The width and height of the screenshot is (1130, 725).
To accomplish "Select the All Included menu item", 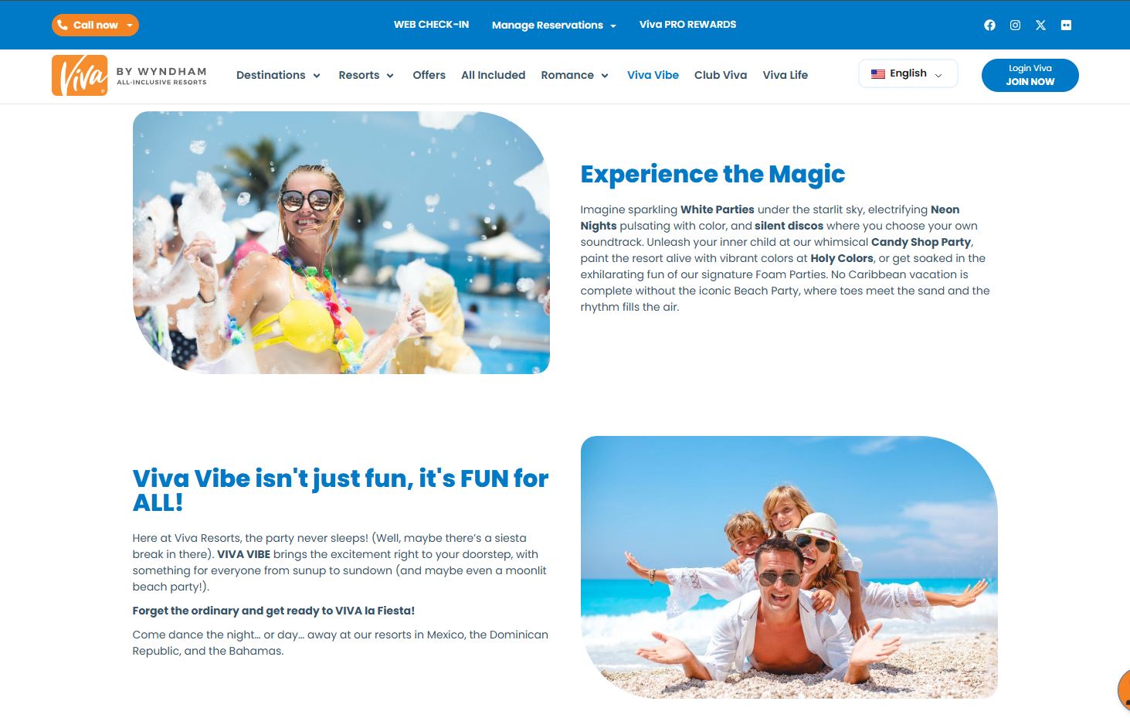I will (x=493, y=75).
